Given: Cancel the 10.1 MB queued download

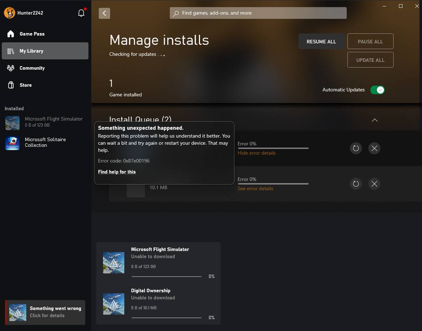Looking at the screenshot, I should [374, 184].
